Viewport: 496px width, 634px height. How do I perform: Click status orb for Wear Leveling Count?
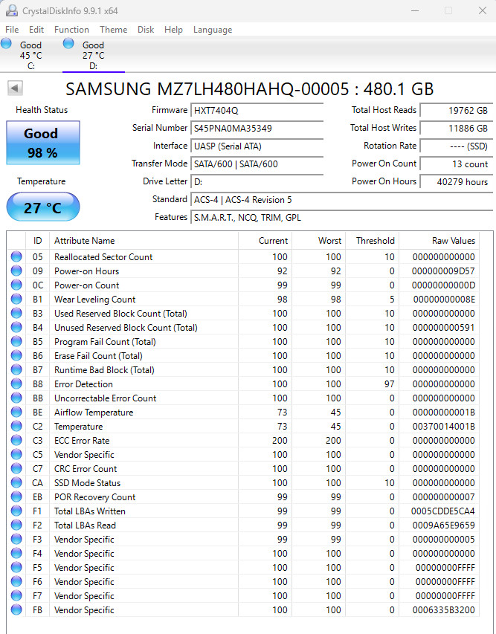point(16,300)
